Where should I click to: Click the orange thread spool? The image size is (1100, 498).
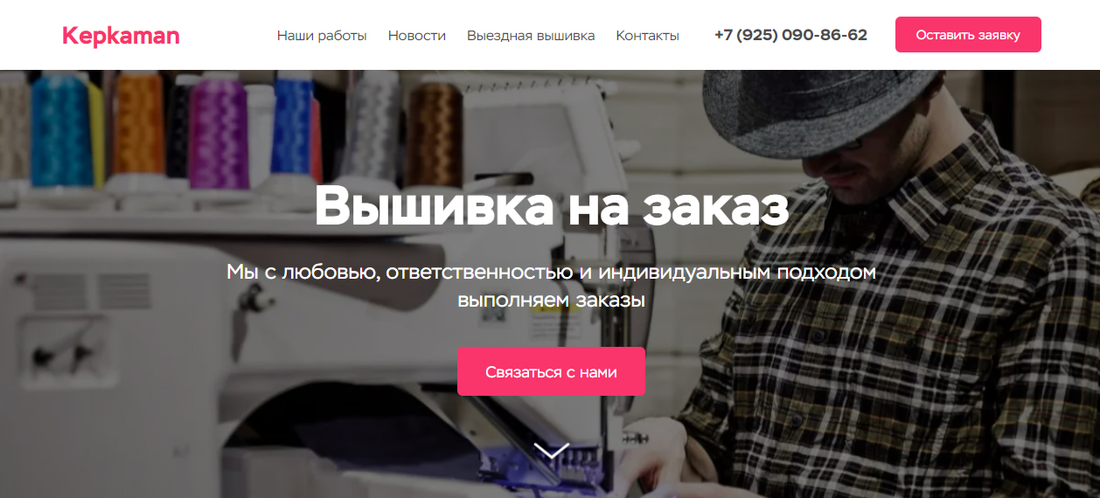click(140, 122)
